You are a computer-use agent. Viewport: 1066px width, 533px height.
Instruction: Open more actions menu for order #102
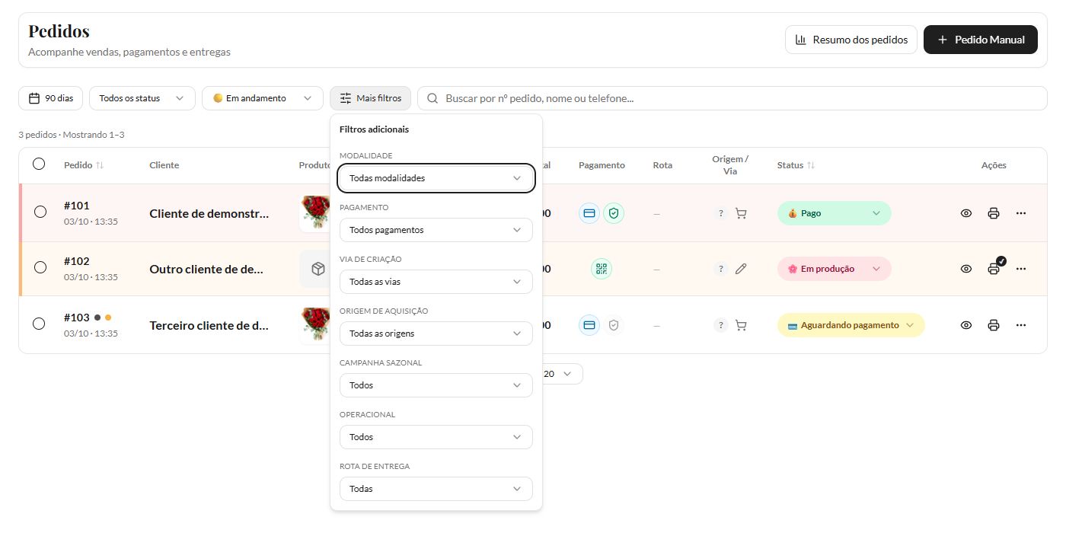pyautogui.click(x=1021, y=269)
